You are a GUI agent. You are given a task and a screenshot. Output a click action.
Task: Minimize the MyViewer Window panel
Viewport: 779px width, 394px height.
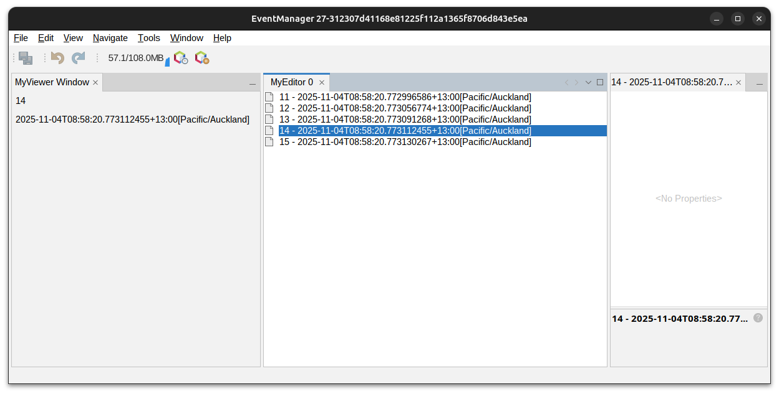[253, 83]
